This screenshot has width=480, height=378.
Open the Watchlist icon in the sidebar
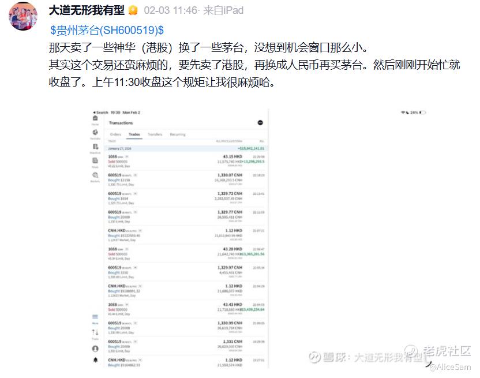point(95,147)
